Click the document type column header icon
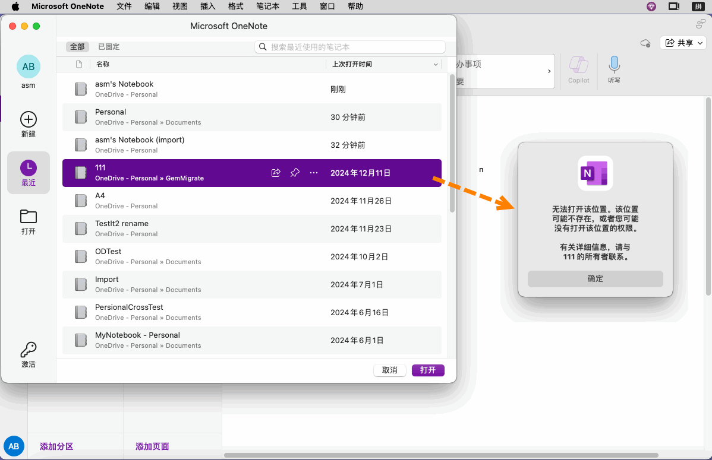 point(79,64)
